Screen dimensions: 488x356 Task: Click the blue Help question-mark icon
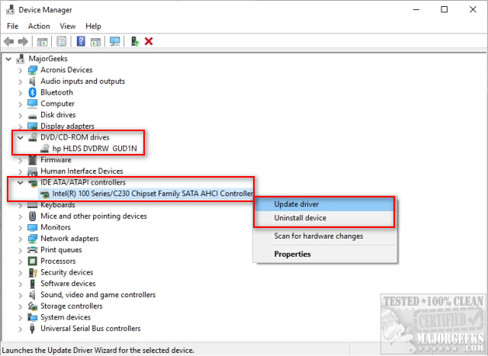(x=81, y=41)
